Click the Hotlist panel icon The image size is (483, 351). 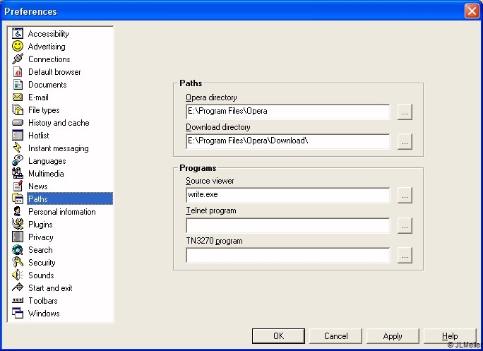point(18,136)
